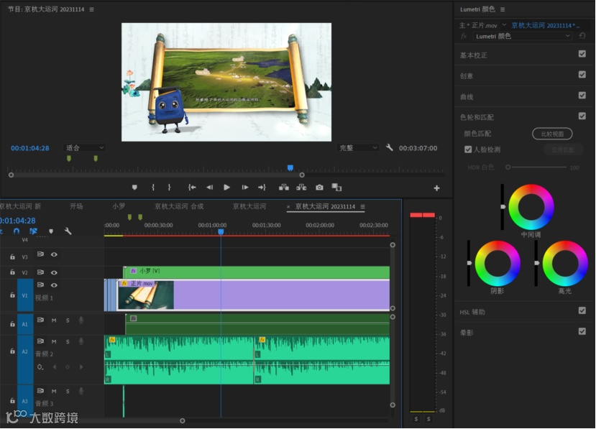Reset the Lumetri color effect
This screenshot has width=596, height=429.
coord(582,36)
